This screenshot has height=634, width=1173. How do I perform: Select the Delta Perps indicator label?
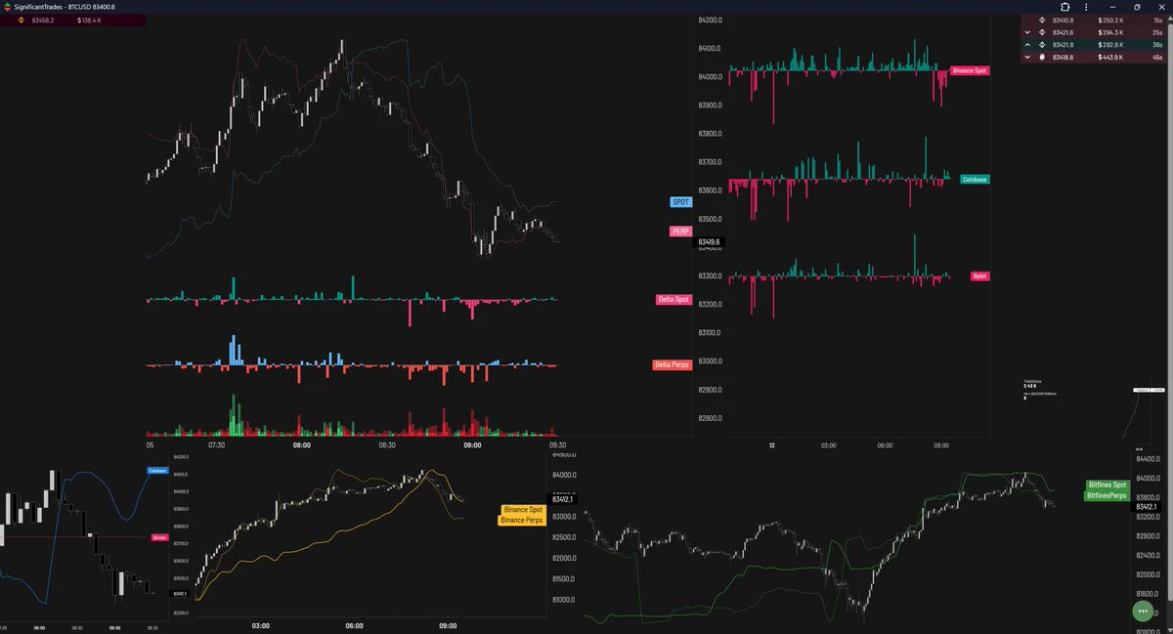point(672,365)
